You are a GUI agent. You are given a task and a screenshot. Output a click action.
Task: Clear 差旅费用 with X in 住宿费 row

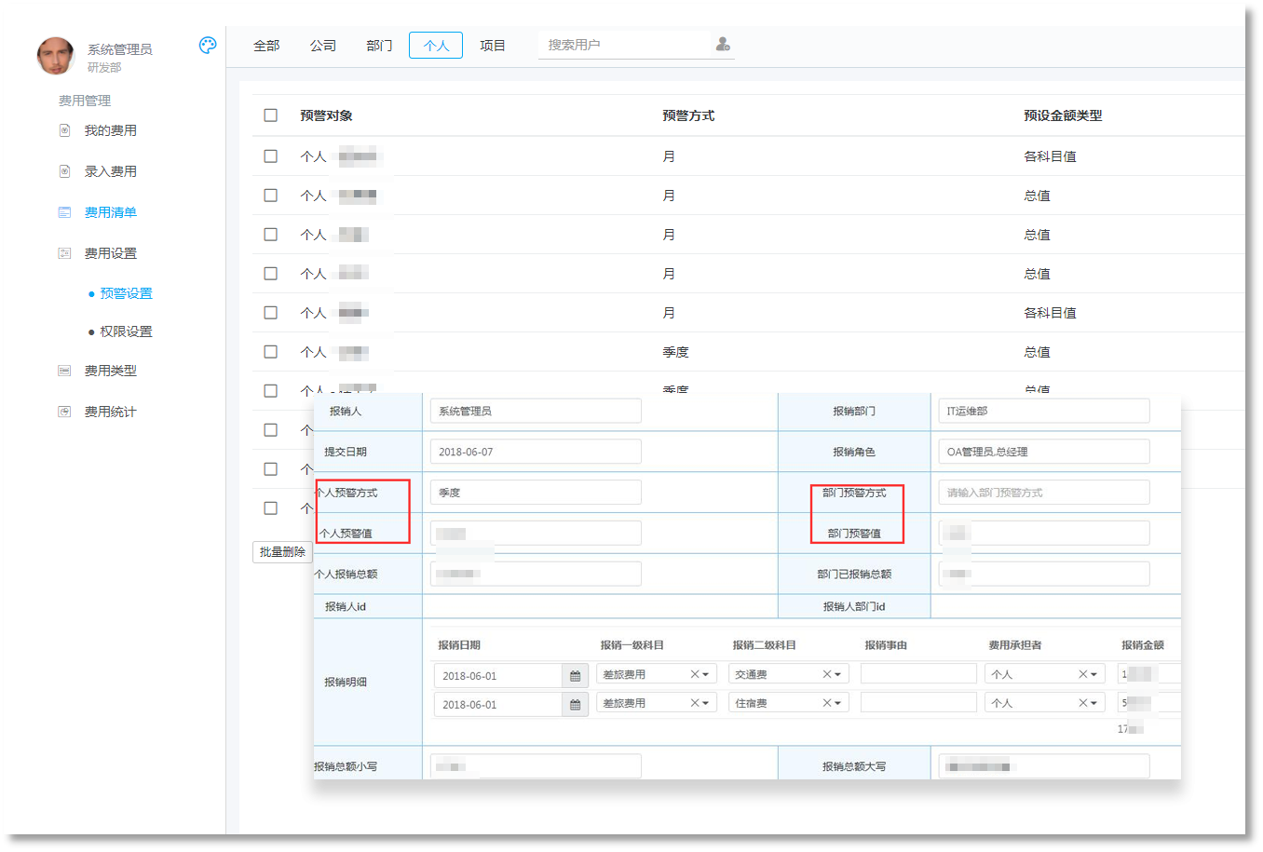point(694,703)
